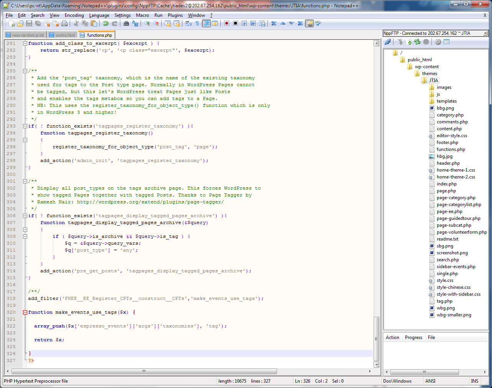Collapse the red fold marker at line 320
The height and width of the screenshot is (388, 492).
[x=25, y=312]
